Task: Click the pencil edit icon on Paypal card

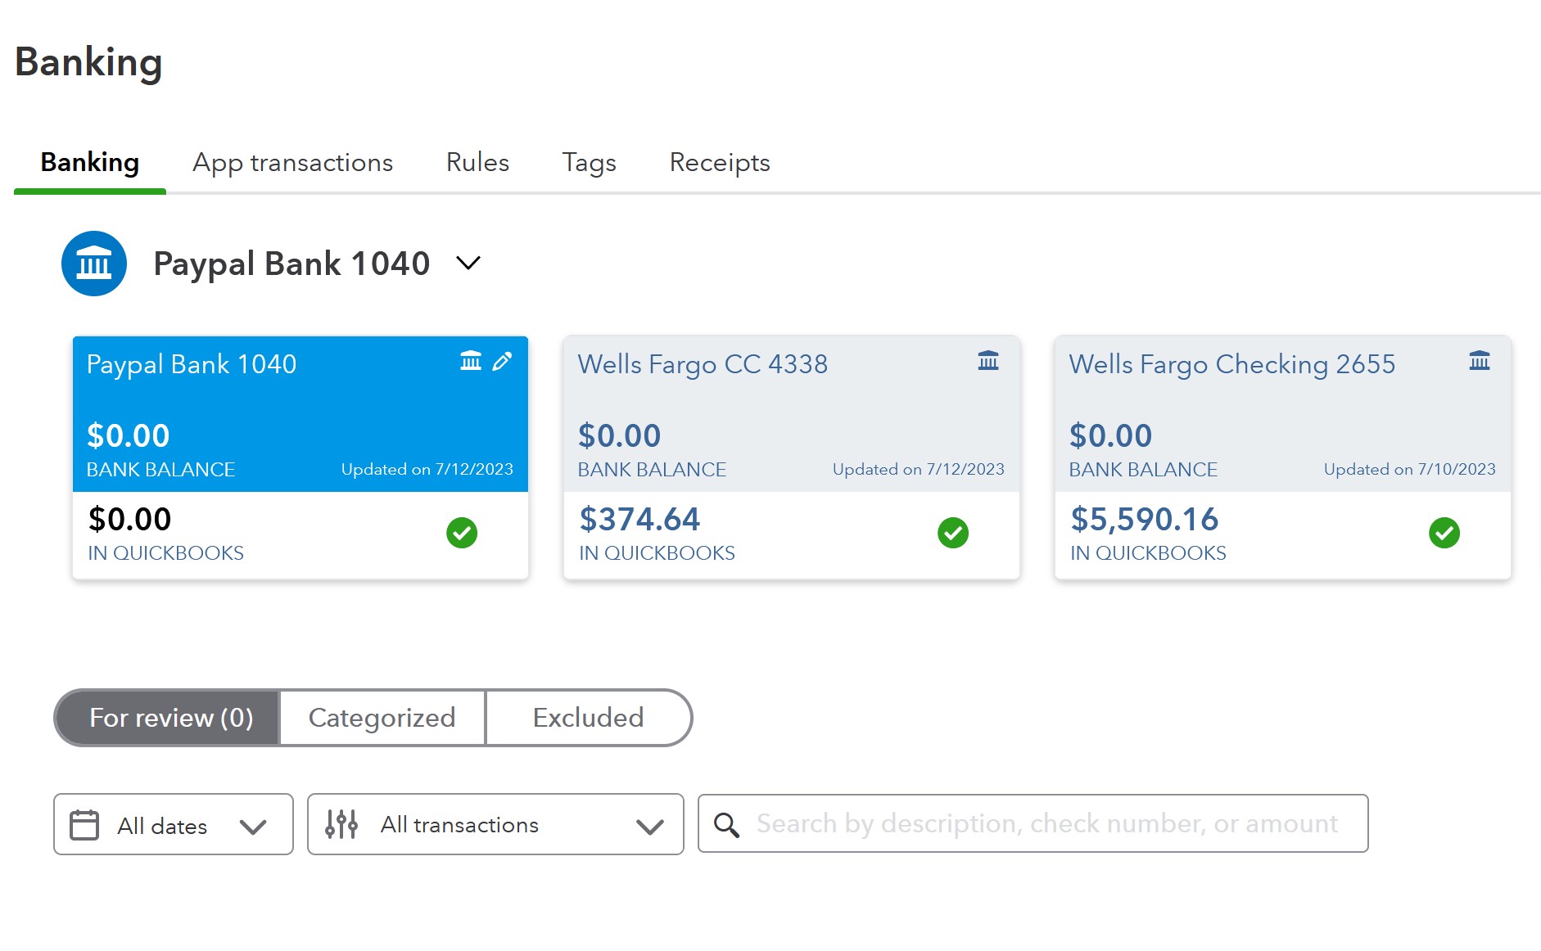Action: (502, 361)
